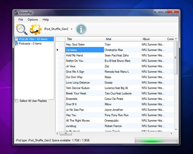Open the blue info icon
Viewport: 193px width, 154px height.
tap(81, 29)
